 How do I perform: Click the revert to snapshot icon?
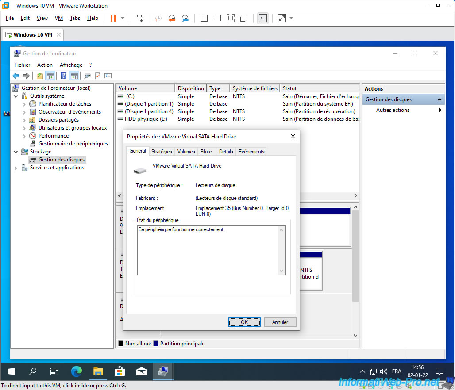[x=172, y=18]
